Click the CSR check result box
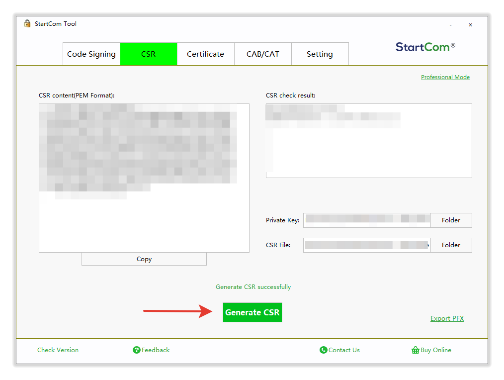The width and height of the screenshot is (504, 380). (x=369, y=141)
